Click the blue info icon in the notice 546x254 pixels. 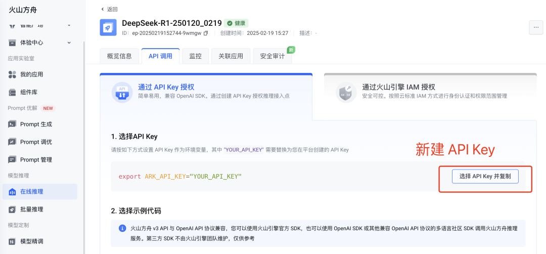pos(122,229)
